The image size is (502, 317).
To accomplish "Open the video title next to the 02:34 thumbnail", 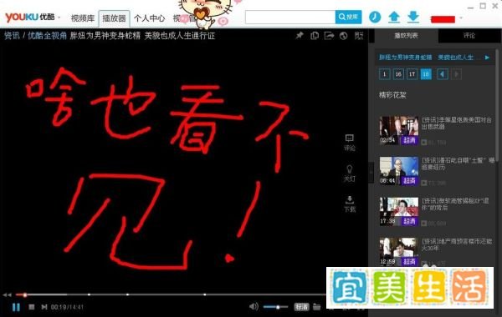I will tap(457, 123).
